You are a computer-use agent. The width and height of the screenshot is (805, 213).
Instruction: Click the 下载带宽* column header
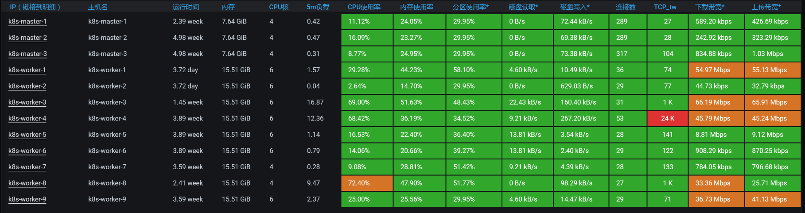click(x=710, y=7)
